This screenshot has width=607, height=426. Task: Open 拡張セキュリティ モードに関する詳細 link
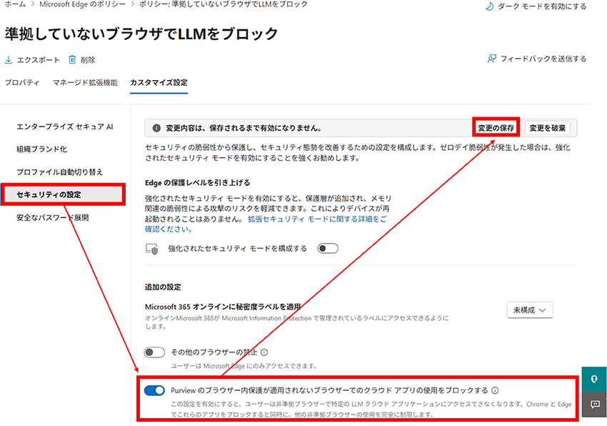click(x=316, y=219)
